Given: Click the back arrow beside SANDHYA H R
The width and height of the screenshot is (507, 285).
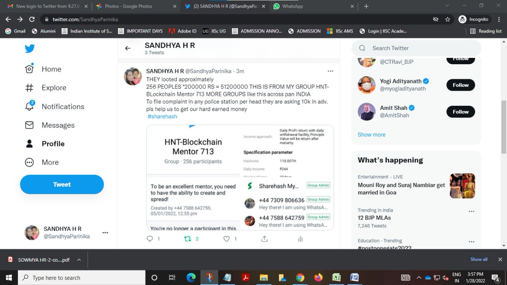Looking at the screenshot, I should [x=128, y=48].
